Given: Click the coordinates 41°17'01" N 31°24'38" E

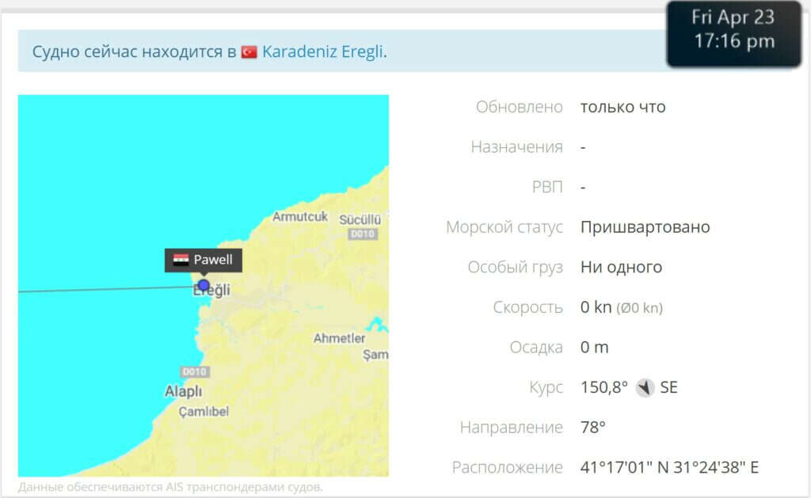Looking at the screenshot, I should pos(669,468).
